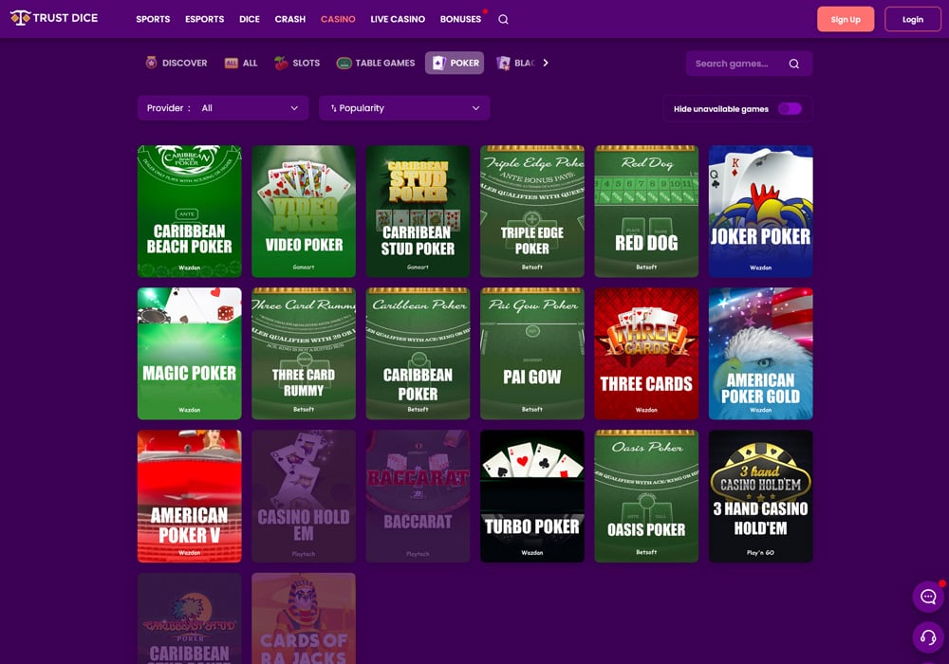Open Casino Hold Em game tile
This screenshot has width=949, height=664.
click(304, 496)
